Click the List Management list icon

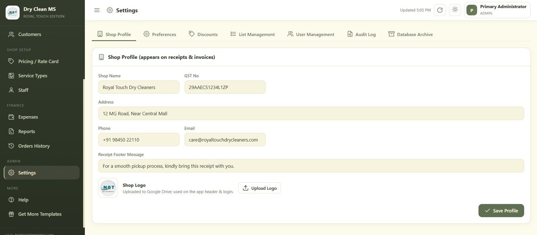click(233, 34)
